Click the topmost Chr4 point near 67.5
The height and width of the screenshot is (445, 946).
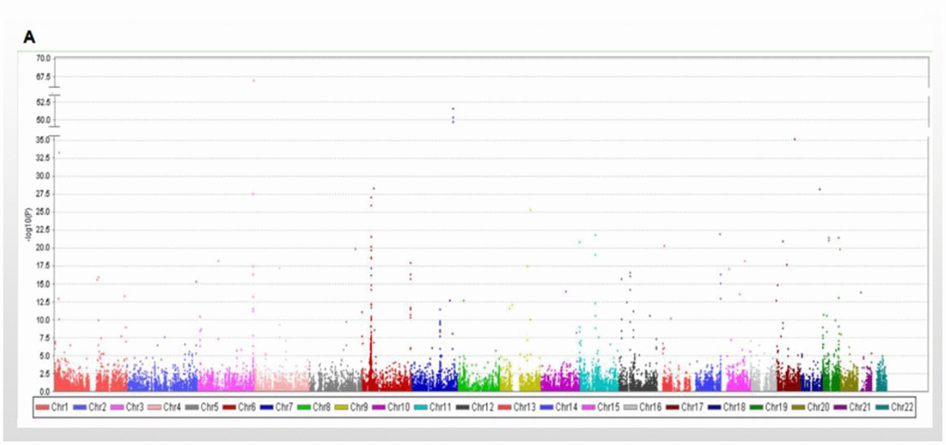[253, 81]
